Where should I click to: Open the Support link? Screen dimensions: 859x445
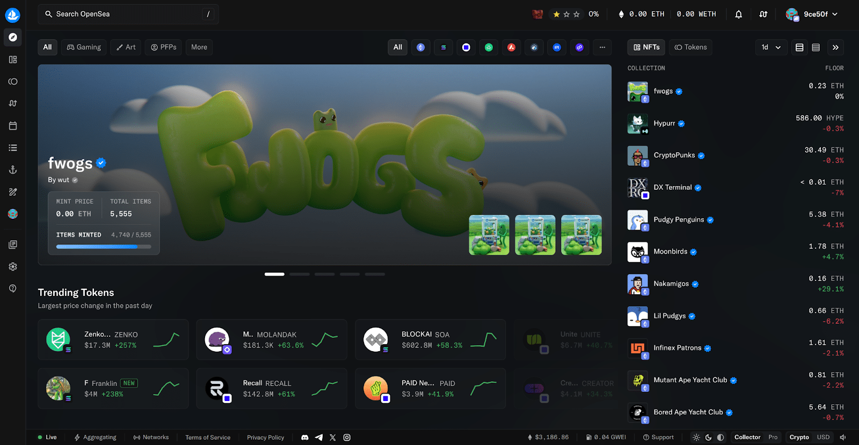point(658,437)
